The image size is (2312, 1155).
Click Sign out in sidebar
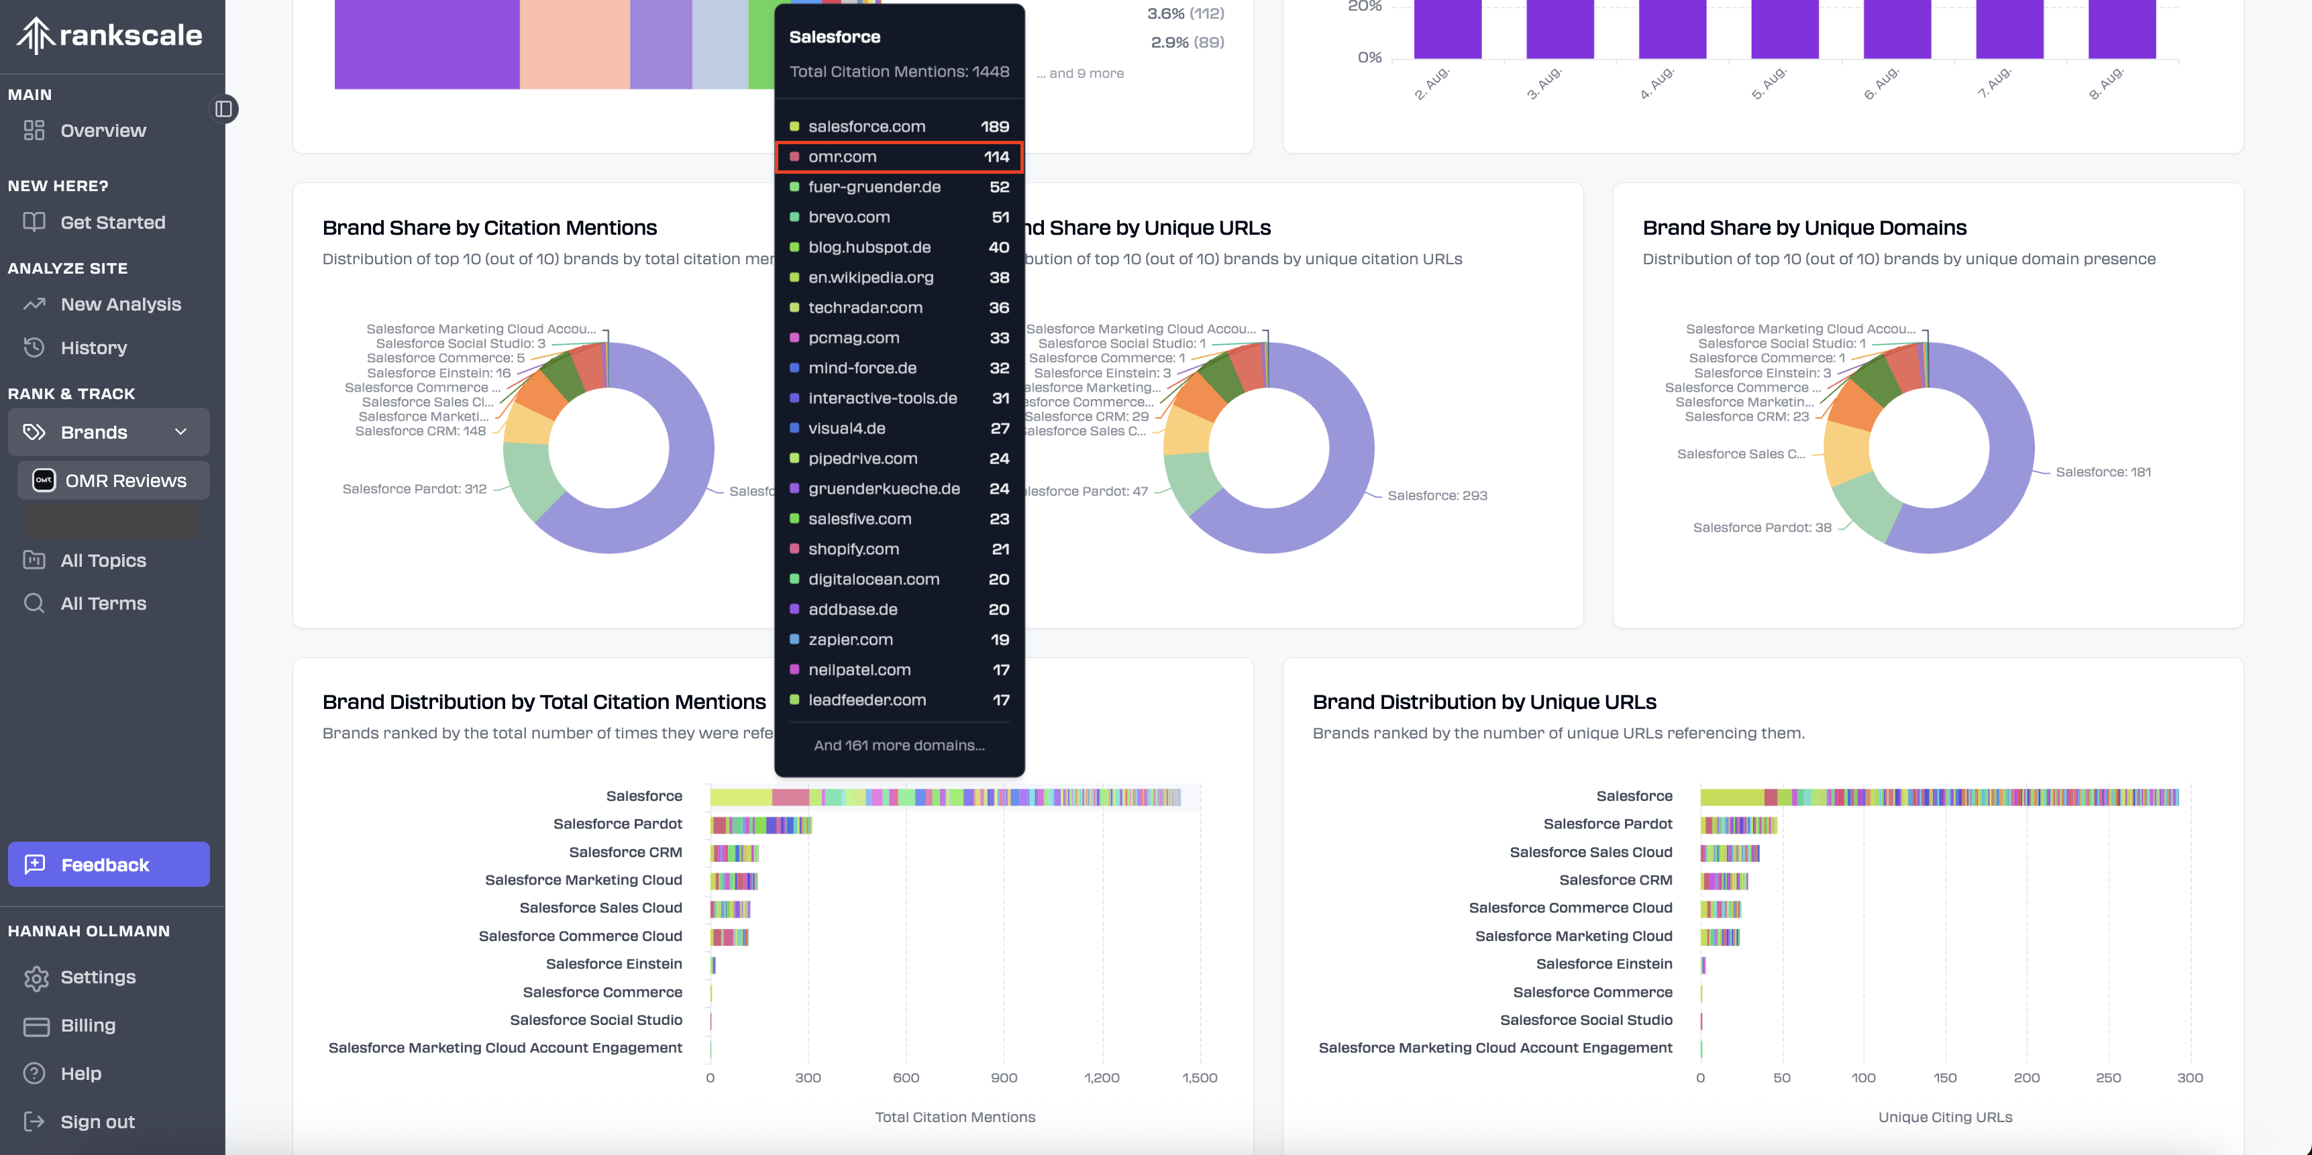coord(97,1123)
